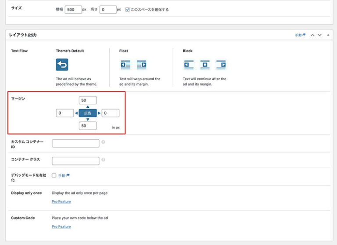Collapse the レイアウト/出力 panel toggle triangle
Viewport: 337px width, 245px height.
point(328,35)
